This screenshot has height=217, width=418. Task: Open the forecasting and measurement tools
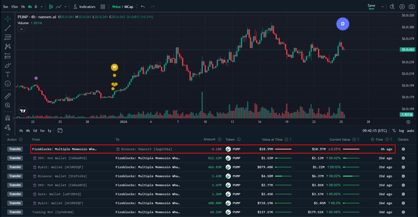[x=8, y=56]
